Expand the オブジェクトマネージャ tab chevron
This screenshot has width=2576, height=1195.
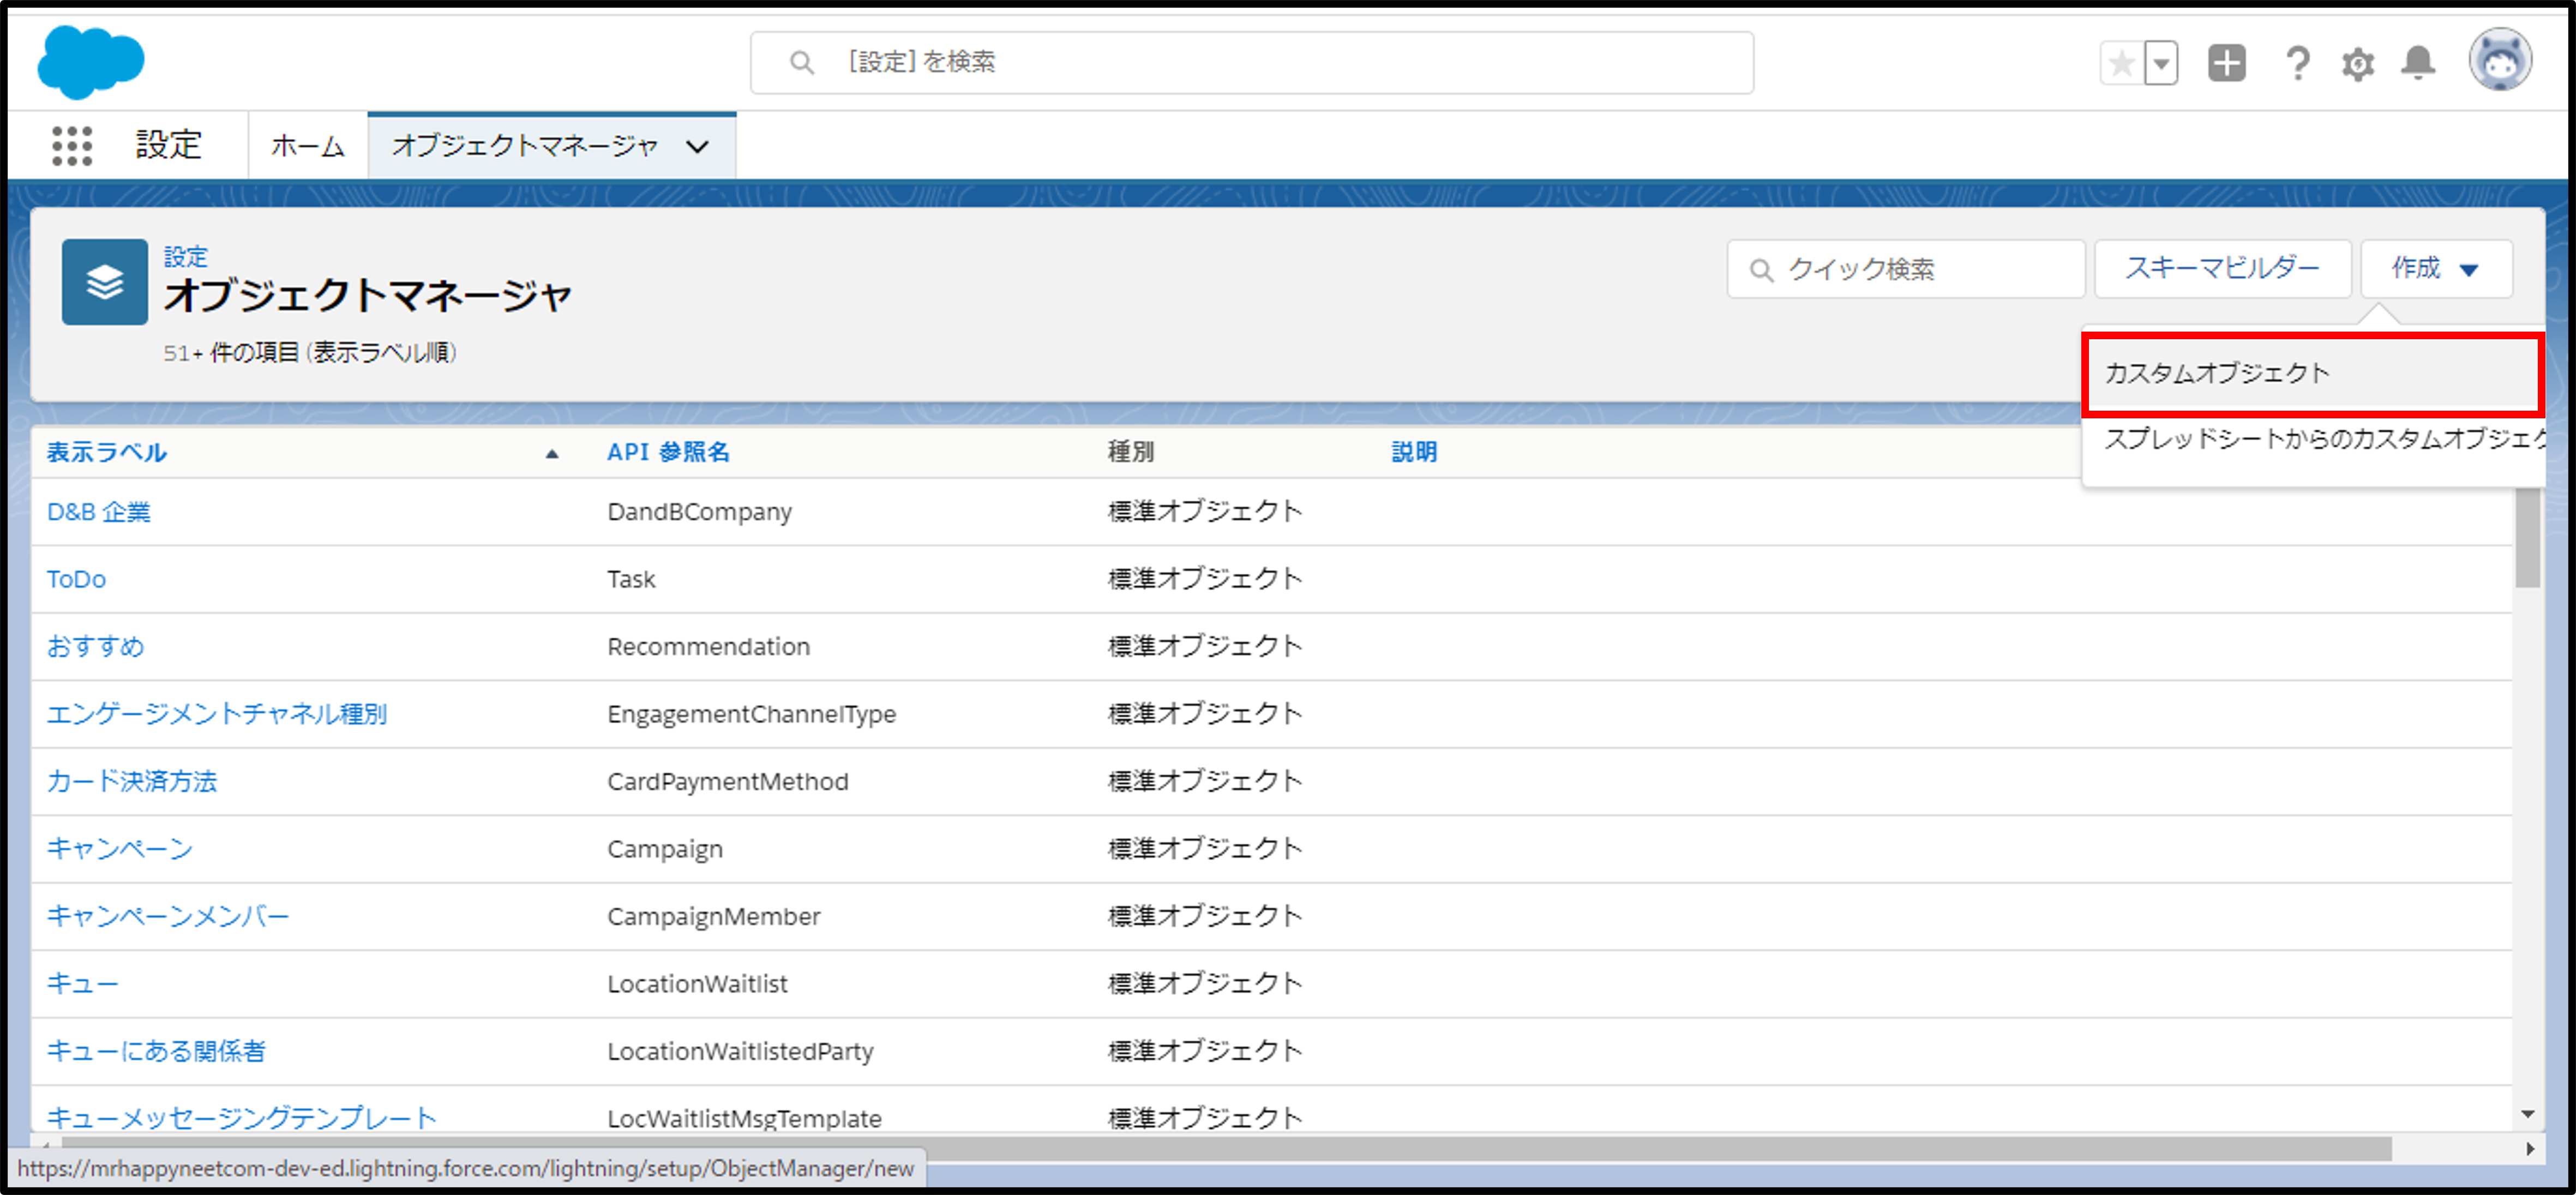pos(698,146)
